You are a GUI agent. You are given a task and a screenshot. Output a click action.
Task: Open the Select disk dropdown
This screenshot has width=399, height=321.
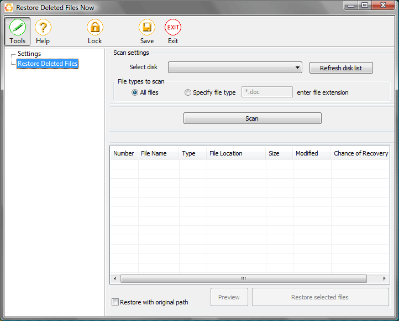[x=235, y=68]
